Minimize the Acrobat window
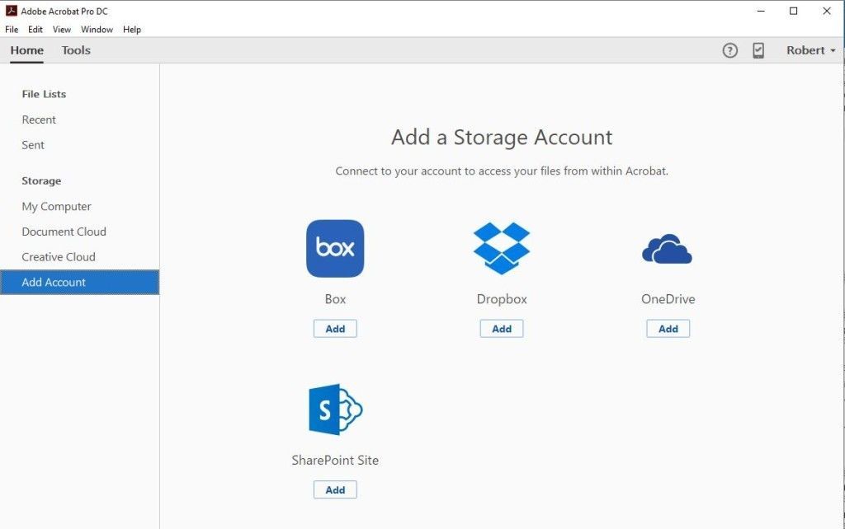Image resolution: width=845 pixels, height=529 pixels. [x=761, y=11]
